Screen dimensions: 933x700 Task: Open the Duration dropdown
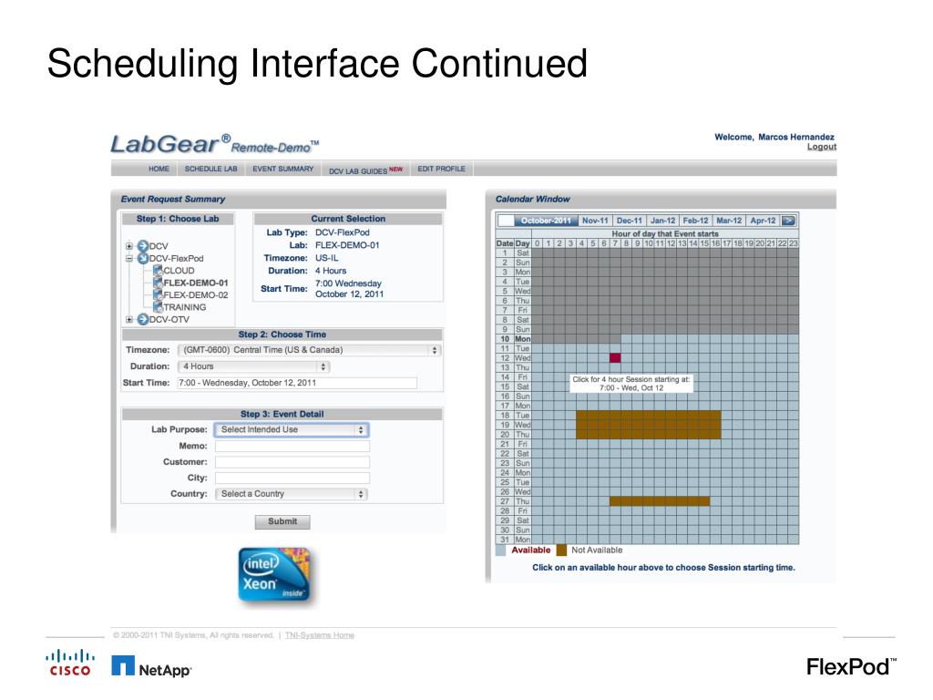pos(254,366)
